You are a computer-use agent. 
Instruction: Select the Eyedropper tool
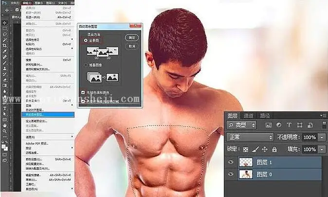(4, 51)
